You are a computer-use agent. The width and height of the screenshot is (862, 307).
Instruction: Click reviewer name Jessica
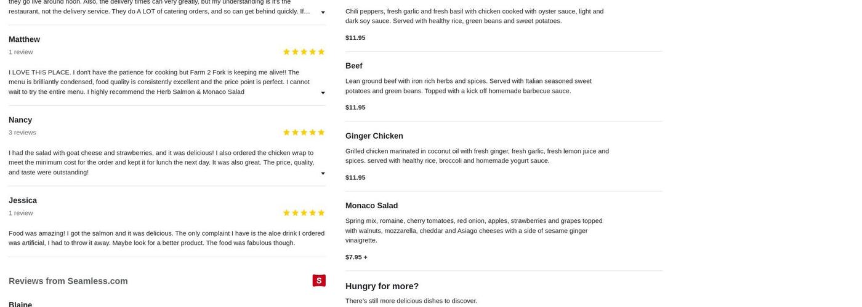tap(23, 200)
